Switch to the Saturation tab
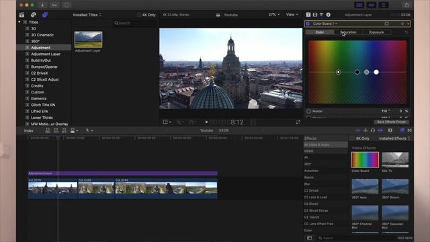Image resolution: width=430 pixels, height=242 pixels. [348, 32]
